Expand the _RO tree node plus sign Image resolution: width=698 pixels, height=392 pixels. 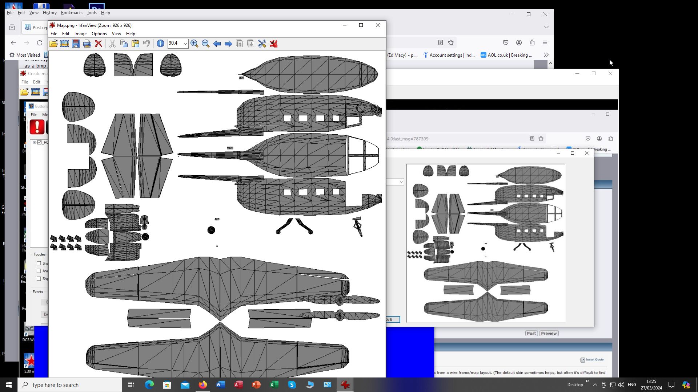[x=35, y=142]
